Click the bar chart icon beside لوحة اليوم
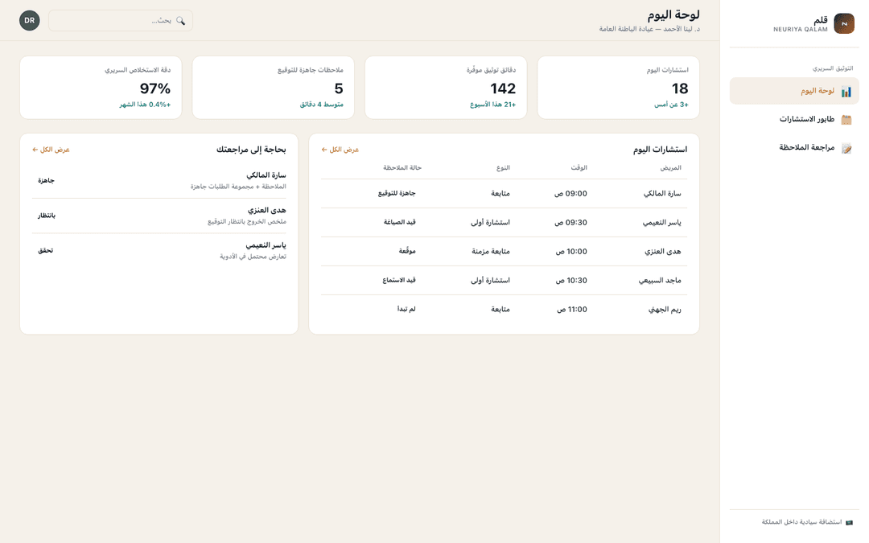 click(x=846, y=92)
